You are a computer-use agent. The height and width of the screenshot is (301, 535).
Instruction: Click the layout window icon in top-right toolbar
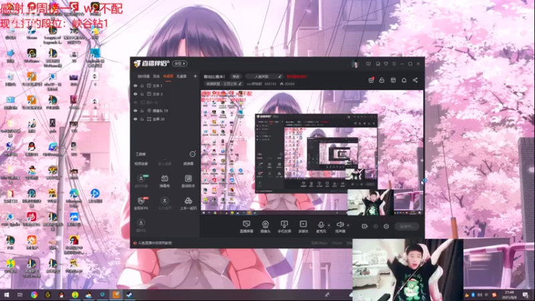(x=393, y=80)
